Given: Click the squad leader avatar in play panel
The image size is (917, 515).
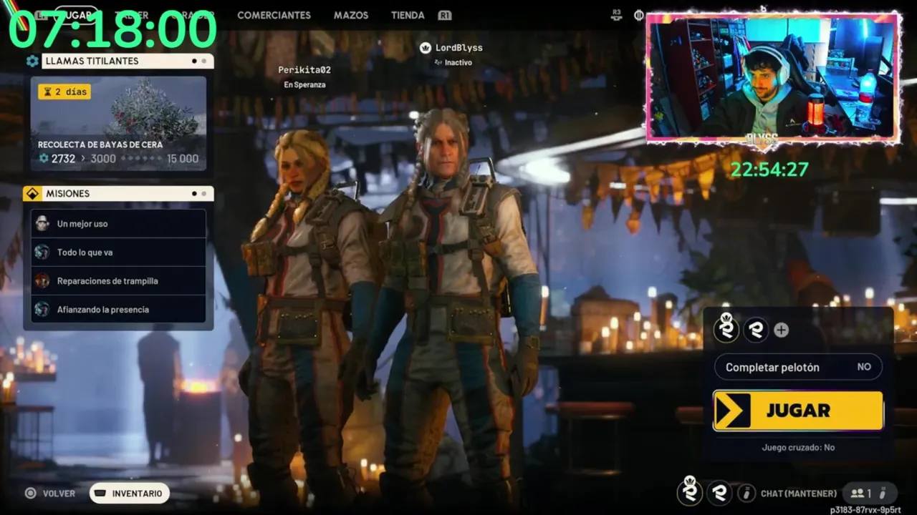Looking at the screenshot, I should point(726,328).
